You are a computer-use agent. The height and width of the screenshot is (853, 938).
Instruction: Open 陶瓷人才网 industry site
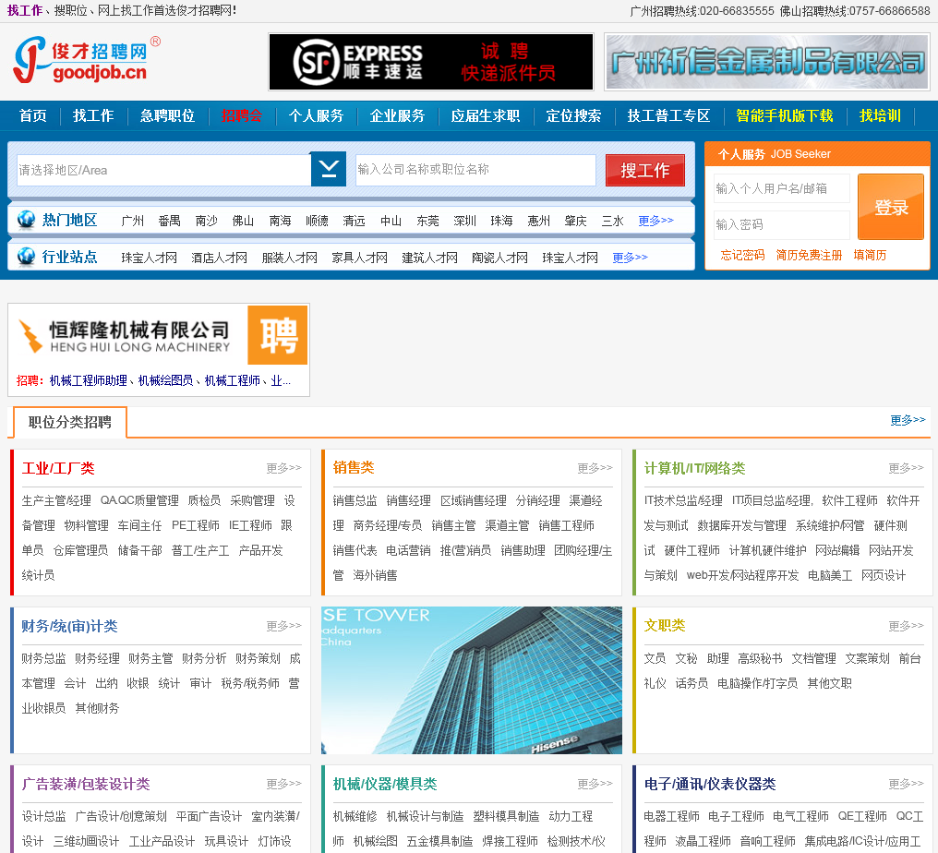tap(499, 258)
